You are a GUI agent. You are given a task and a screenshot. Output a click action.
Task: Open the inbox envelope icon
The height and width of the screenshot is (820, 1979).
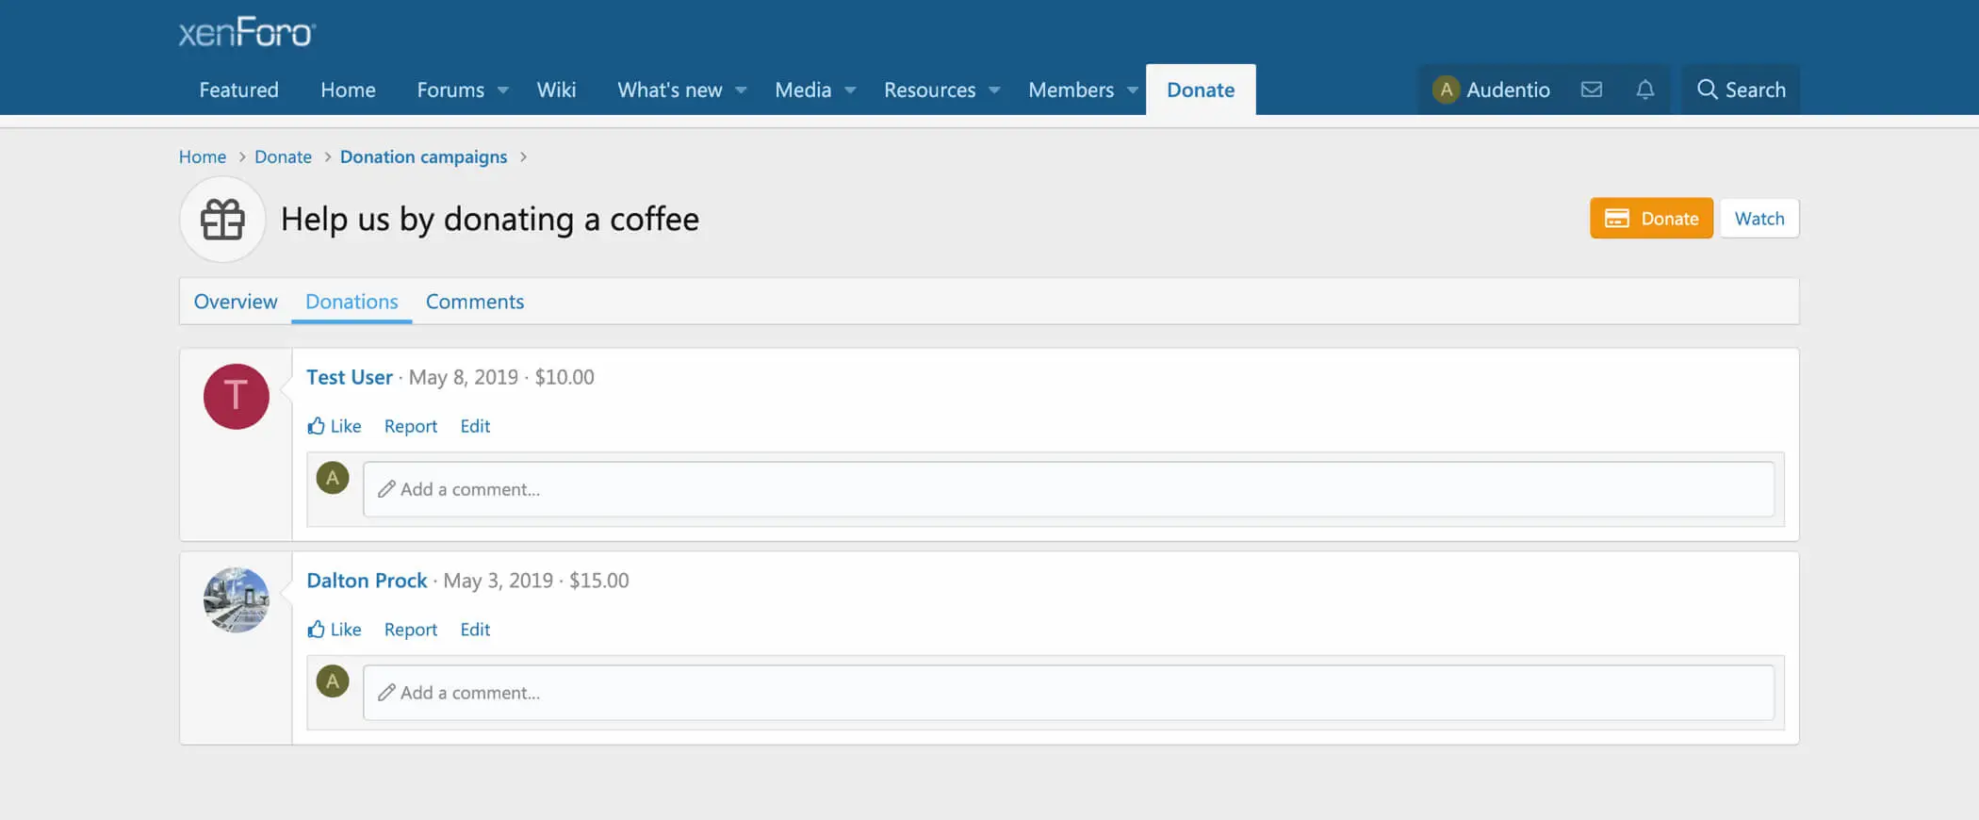point(1591,90)
